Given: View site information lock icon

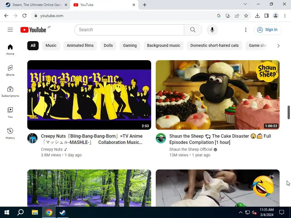Looking at the screenshot, I should [x=36, y=16].
